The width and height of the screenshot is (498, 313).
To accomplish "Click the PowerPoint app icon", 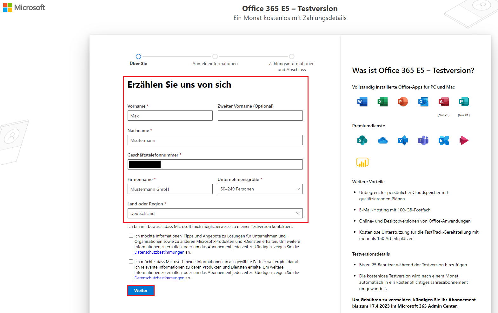I will tap(403, 102).
